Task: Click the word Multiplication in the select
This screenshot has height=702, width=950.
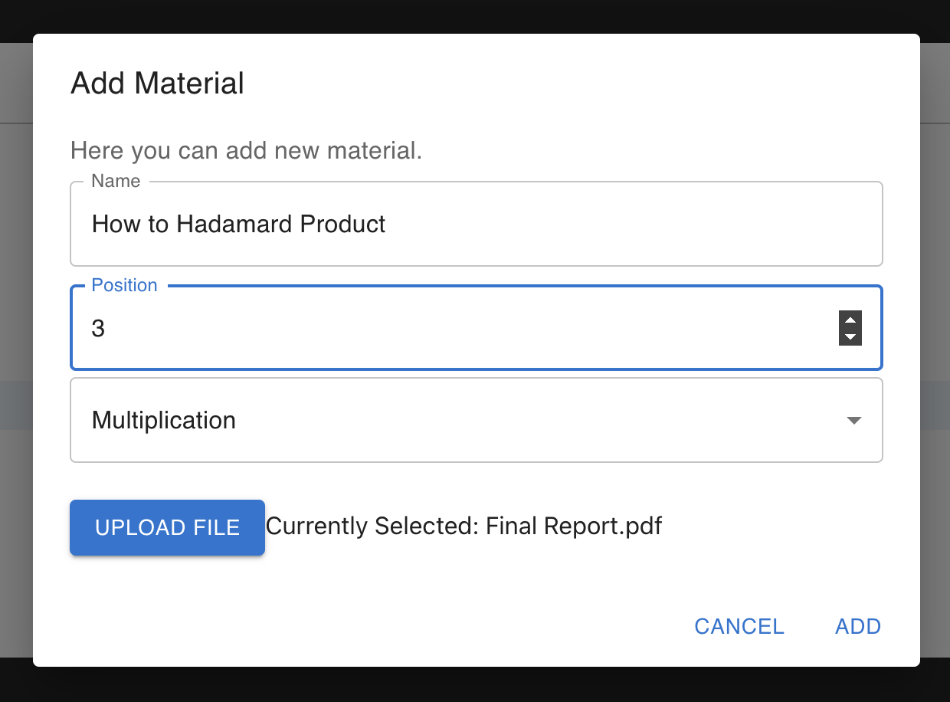Action: tap(163, 421)
